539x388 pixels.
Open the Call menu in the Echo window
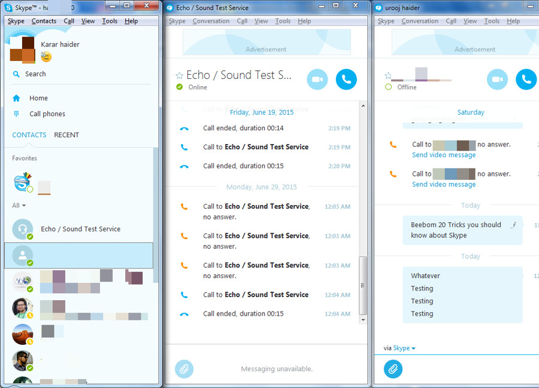pyautogui.click(x=242, y=21)
